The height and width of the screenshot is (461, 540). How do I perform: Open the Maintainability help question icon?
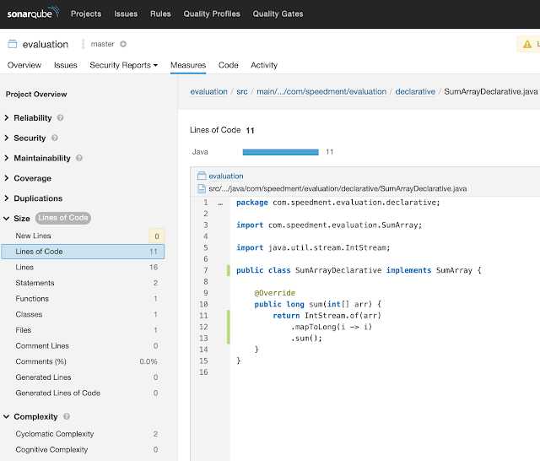(x=79, y=158)
